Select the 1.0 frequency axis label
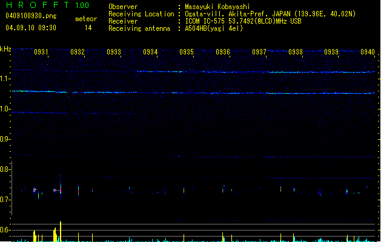The image size is (381, 242). 5,109
